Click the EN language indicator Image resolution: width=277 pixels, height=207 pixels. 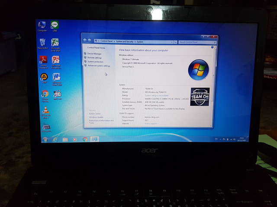[216, 139]
